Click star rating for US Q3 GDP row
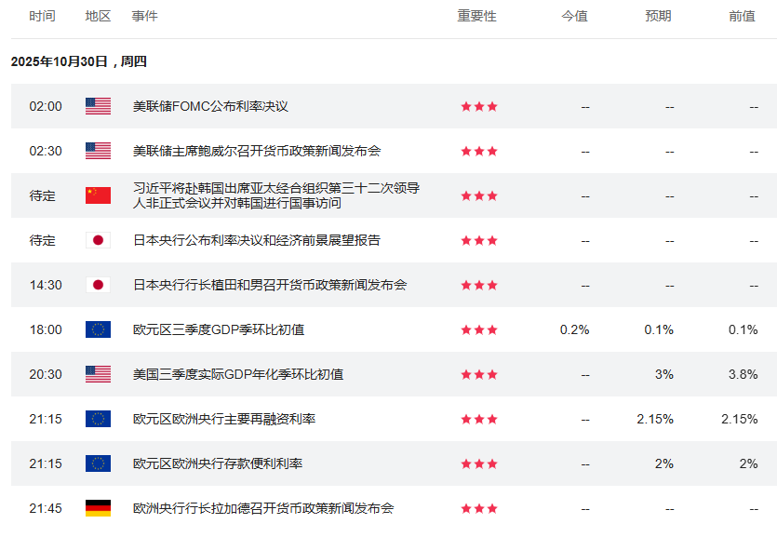 (479, 374)
